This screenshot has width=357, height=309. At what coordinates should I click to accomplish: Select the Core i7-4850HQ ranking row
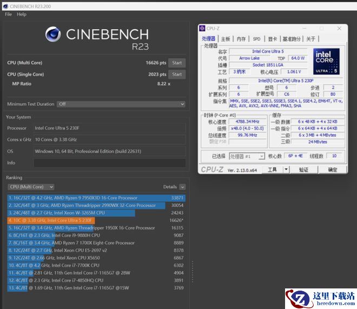96,280
